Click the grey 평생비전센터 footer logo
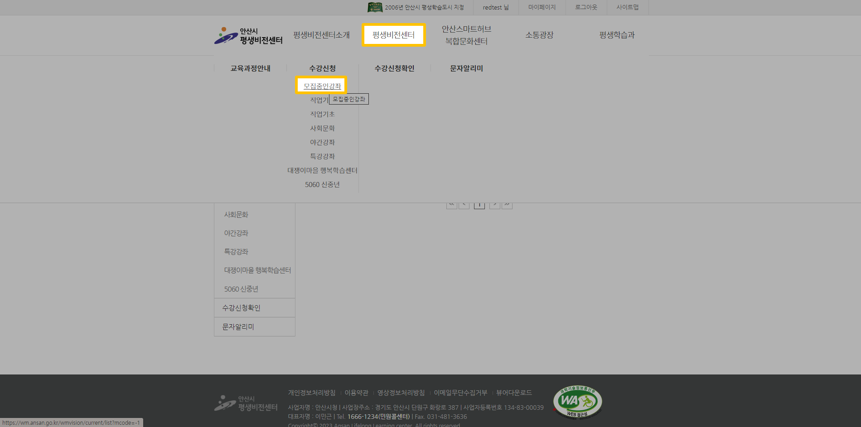The width and height of the screenshot is (861, 427). pos(246,403)
